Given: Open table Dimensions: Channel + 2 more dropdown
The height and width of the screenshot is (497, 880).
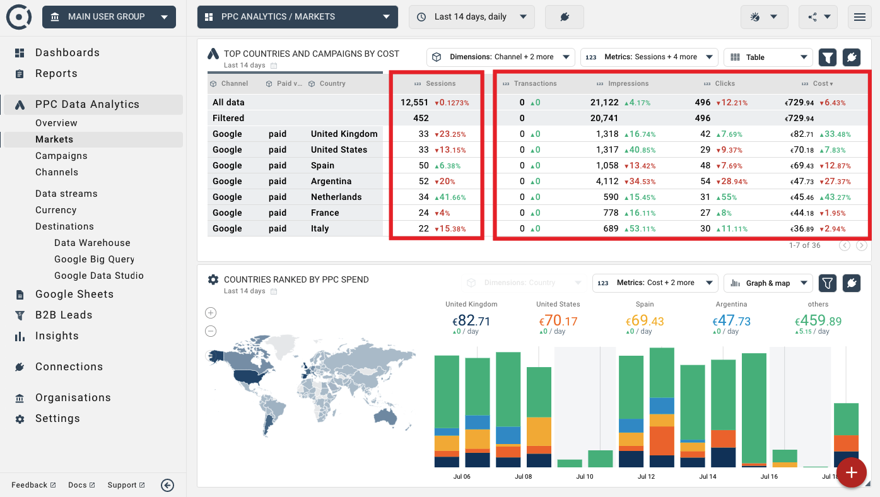Looking at the screenshot, I should tap(501, 57).
